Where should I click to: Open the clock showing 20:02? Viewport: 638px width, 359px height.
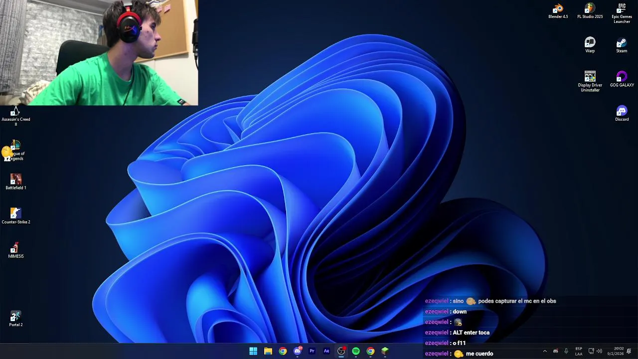click(x=616, y=351)
